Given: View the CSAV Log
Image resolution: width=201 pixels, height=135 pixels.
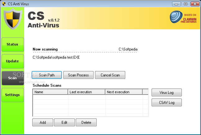Looking at the screenshot, I should [167, 103].
